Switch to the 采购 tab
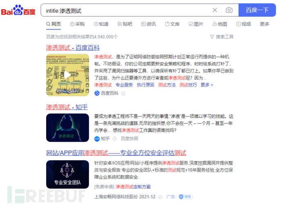 click(x=77, y=24)
